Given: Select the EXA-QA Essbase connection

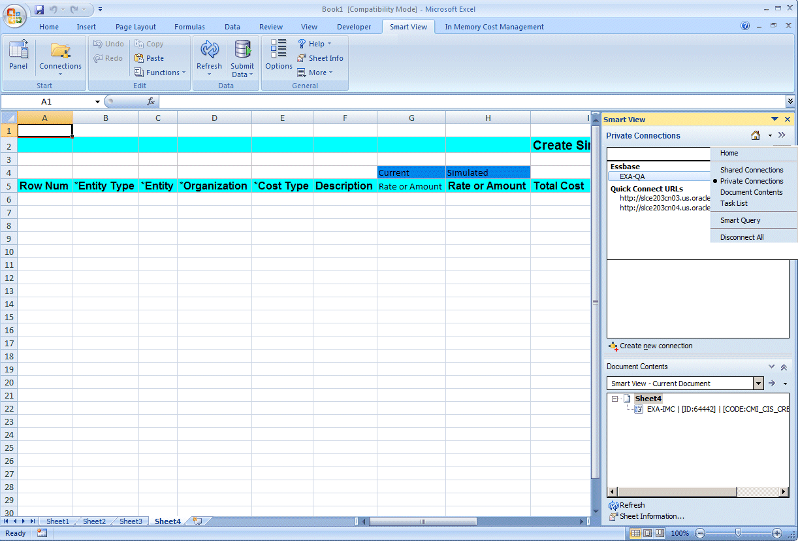Looking at the screenshot, I should click(632, 176).
